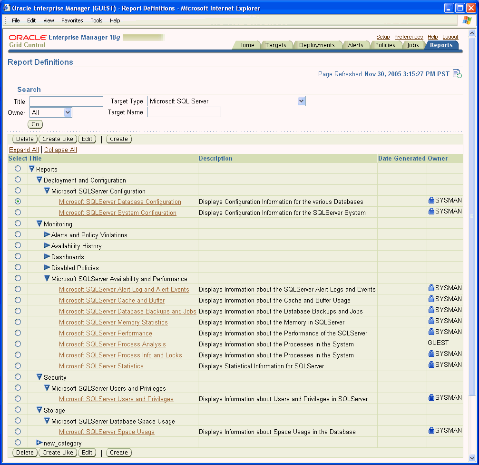Switch to the Targets tab

click(275, 45)
